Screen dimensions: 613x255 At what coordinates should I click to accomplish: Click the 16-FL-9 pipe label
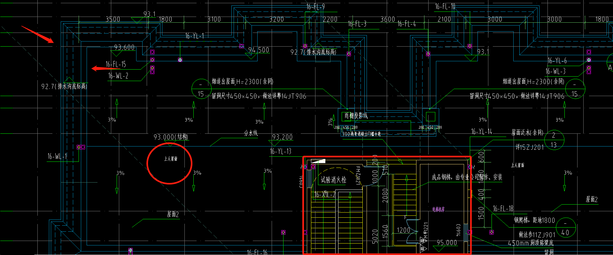(315, 7)
